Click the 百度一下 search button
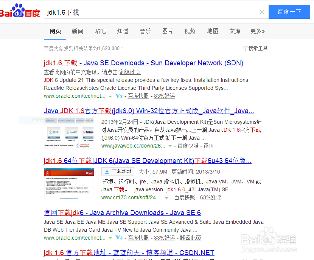The height and width of the screenshot is (260, 314). coord(289,12)
